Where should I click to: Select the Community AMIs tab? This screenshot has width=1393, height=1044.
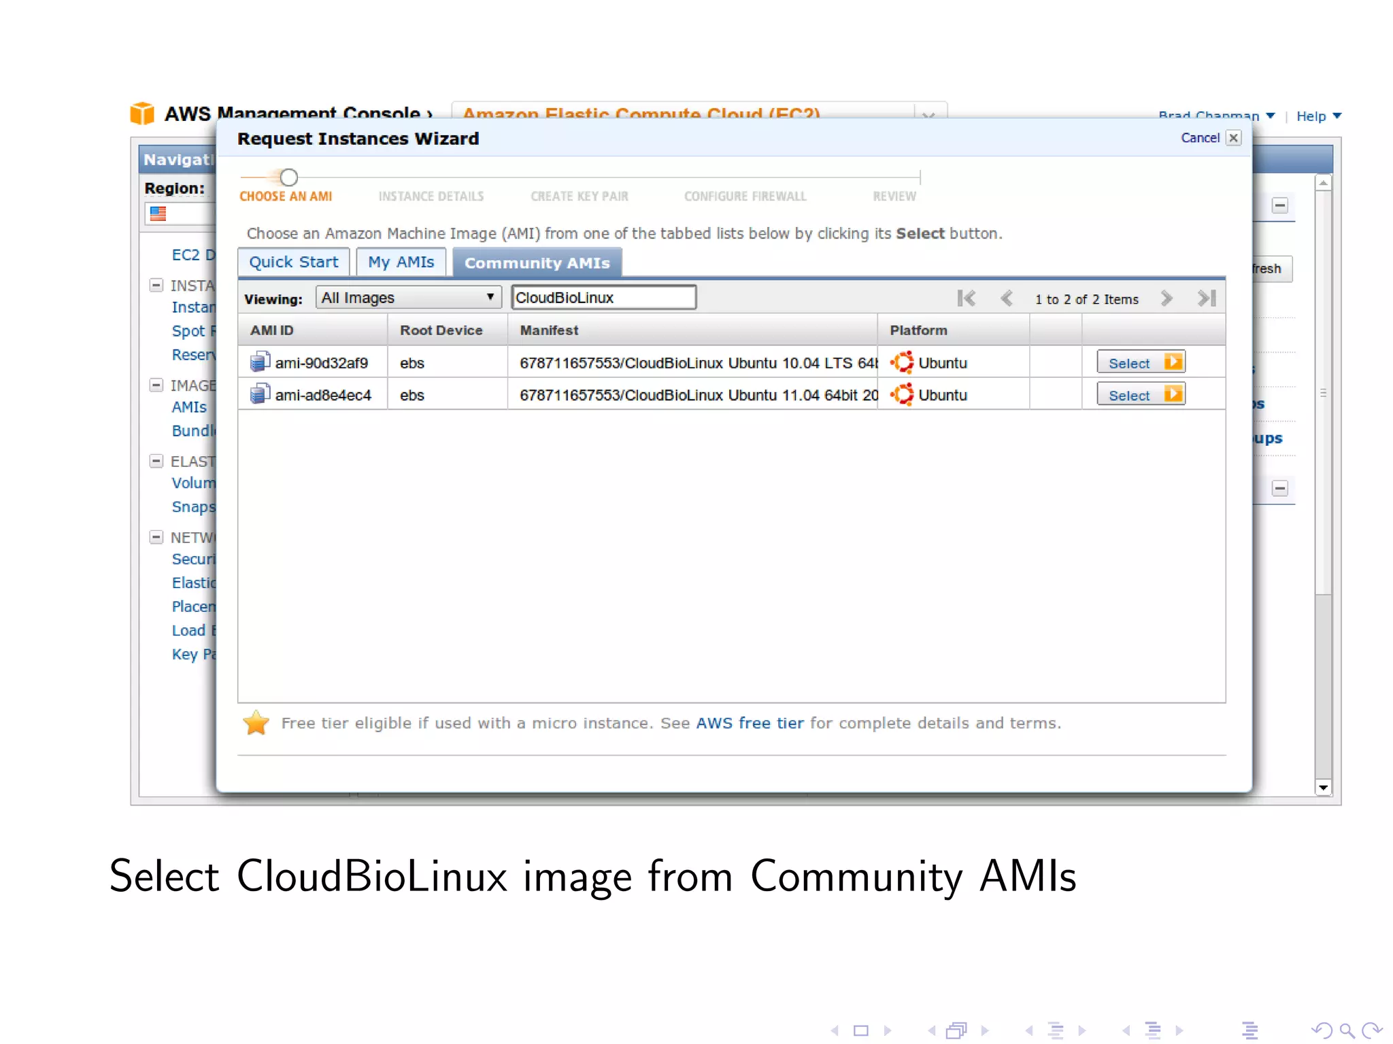coord(537,263)
